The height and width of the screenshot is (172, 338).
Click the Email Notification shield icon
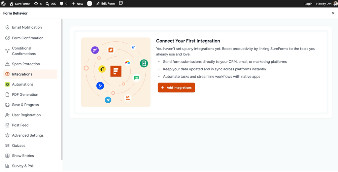[7, 27]
